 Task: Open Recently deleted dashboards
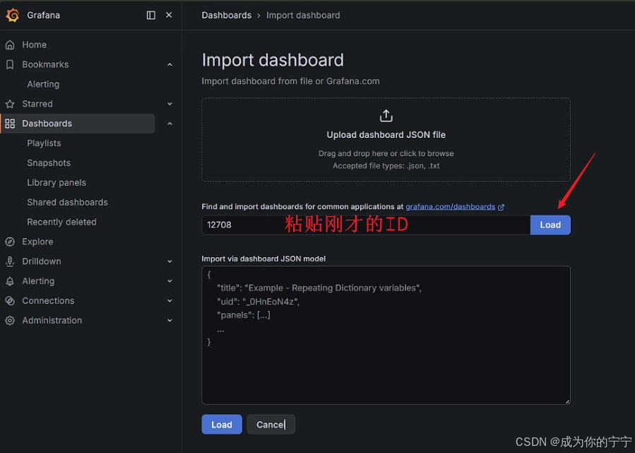tap(62, 222)
